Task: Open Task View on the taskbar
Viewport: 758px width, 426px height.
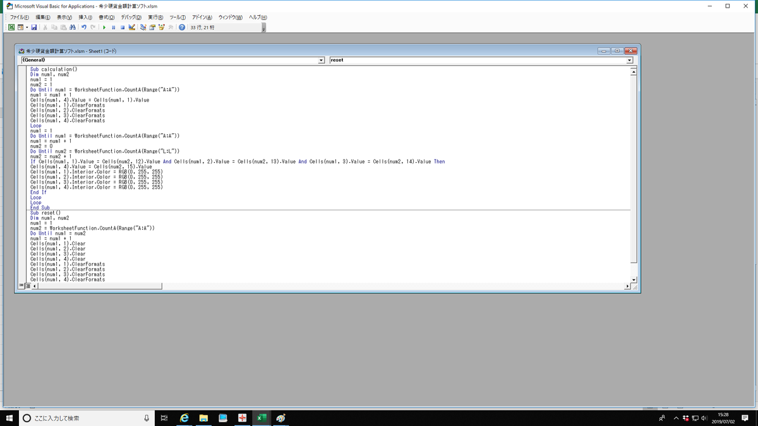Action: point(164,418)
